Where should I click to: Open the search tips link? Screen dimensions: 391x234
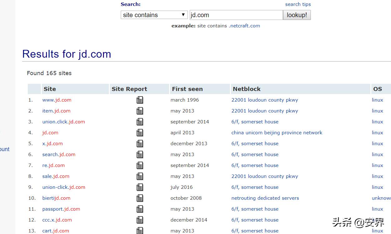(x=298, y=4)
